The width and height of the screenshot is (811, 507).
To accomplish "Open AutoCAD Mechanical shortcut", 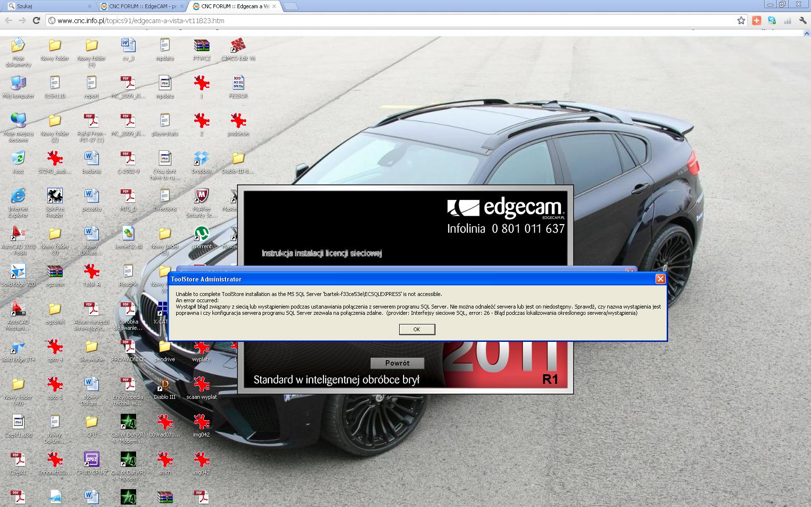I will [x=18, y=316].
